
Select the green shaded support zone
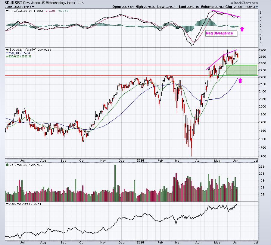tap(242, 70)
